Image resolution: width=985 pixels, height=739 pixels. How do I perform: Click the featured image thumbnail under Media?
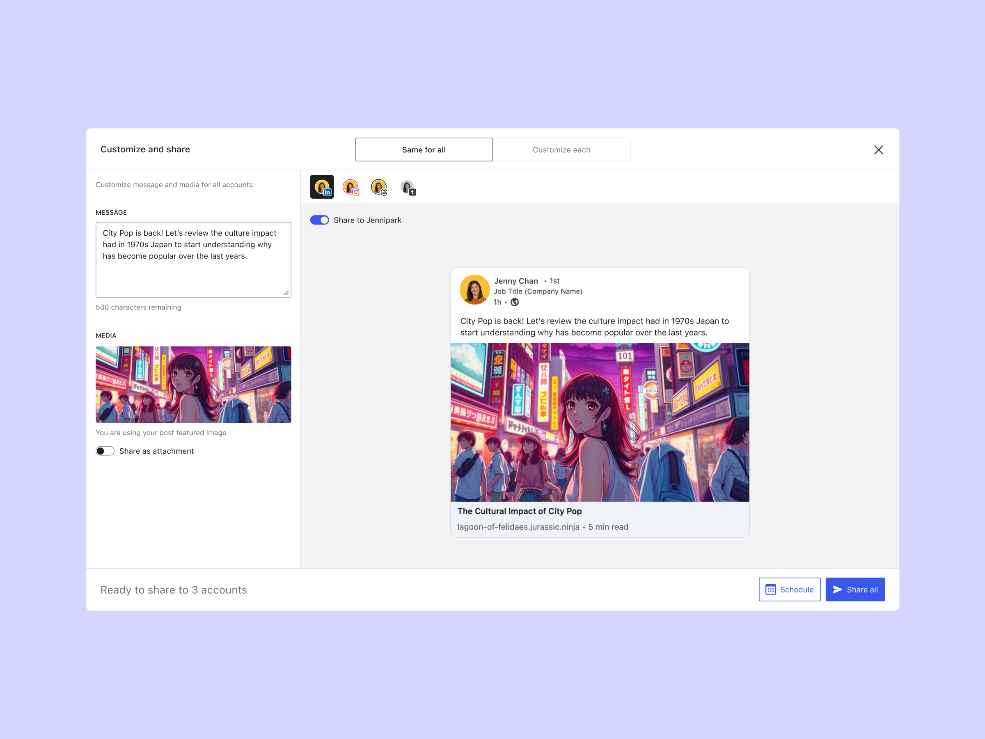193,384
